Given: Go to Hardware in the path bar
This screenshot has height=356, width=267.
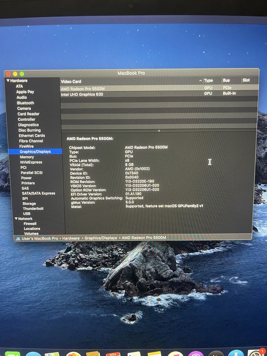Looking at the screenshot, I should [x=71, y=238].
